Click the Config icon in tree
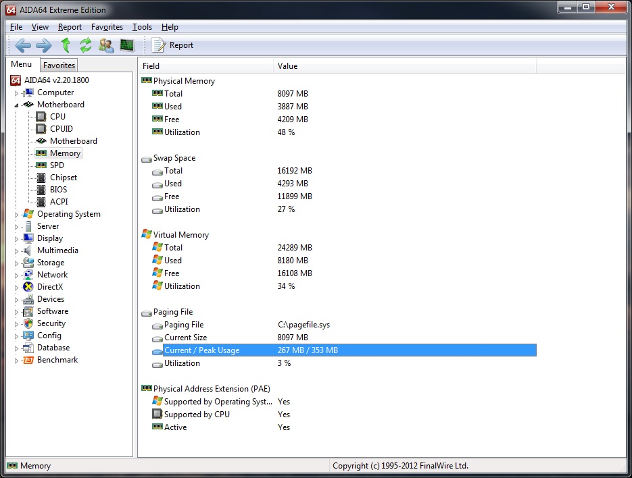The image size is (632, 478). (x=28, y=336)
